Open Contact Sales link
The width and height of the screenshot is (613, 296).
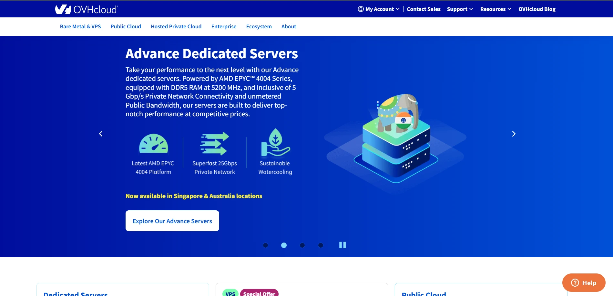pyautogui.click(x=424, y=9)
